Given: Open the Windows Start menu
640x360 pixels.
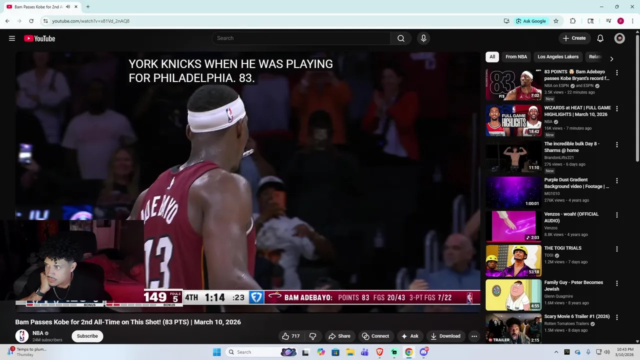Looking at the screenshot, I should (216, 352).
